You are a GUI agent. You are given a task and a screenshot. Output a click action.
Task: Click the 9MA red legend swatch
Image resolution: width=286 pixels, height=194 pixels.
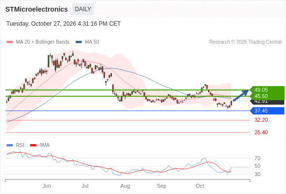(x=33, y=145)
